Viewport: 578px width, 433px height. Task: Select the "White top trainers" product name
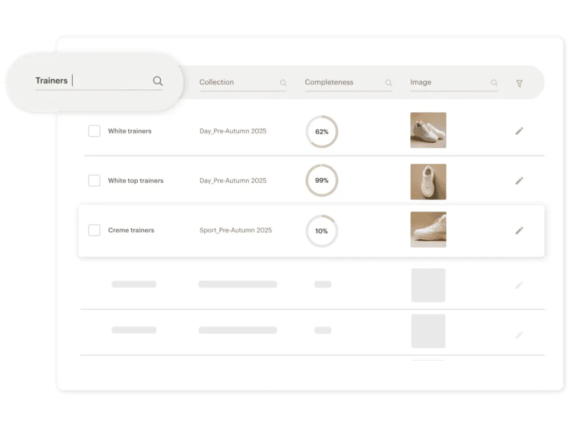pos(135,180)
